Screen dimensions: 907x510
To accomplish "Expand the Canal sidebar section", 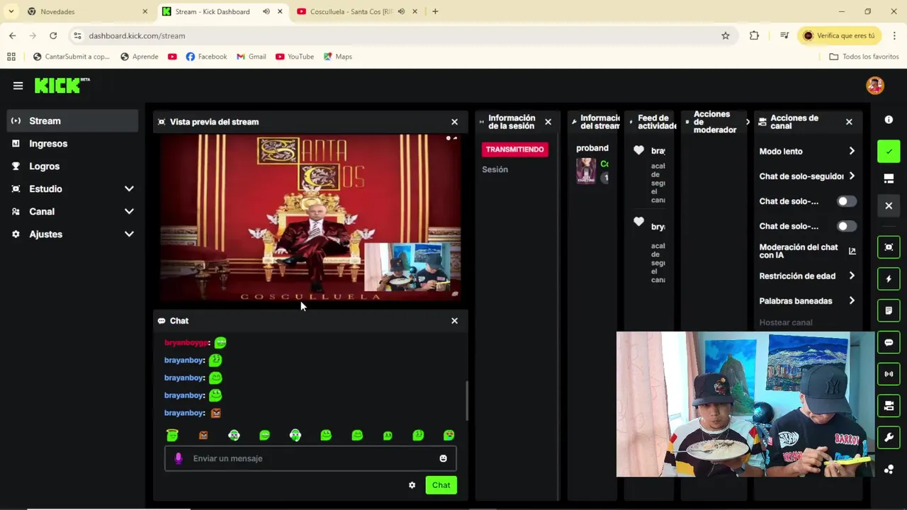I will tap(129, 212).
